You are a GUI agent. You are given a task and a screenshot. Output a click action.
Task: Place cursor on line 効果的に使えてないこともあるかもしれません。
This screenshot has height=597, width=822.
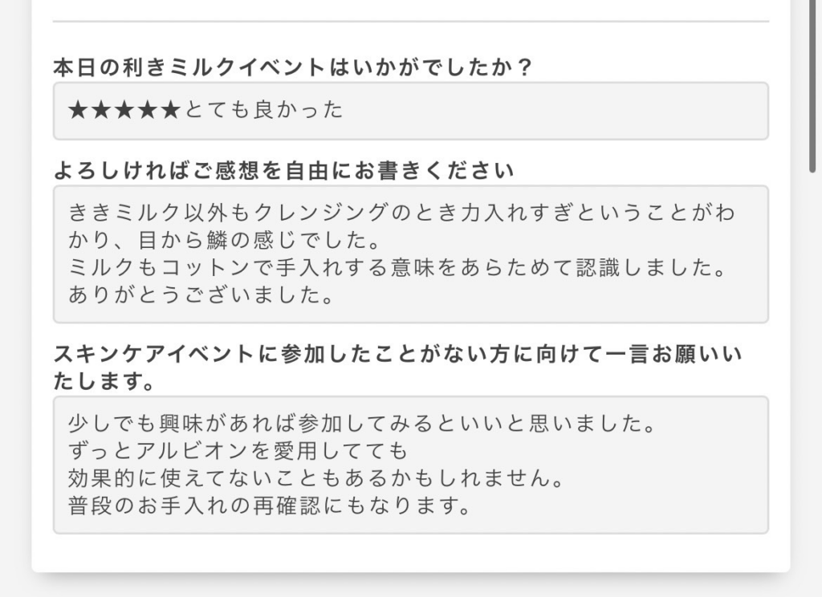(x=316, y=478)
